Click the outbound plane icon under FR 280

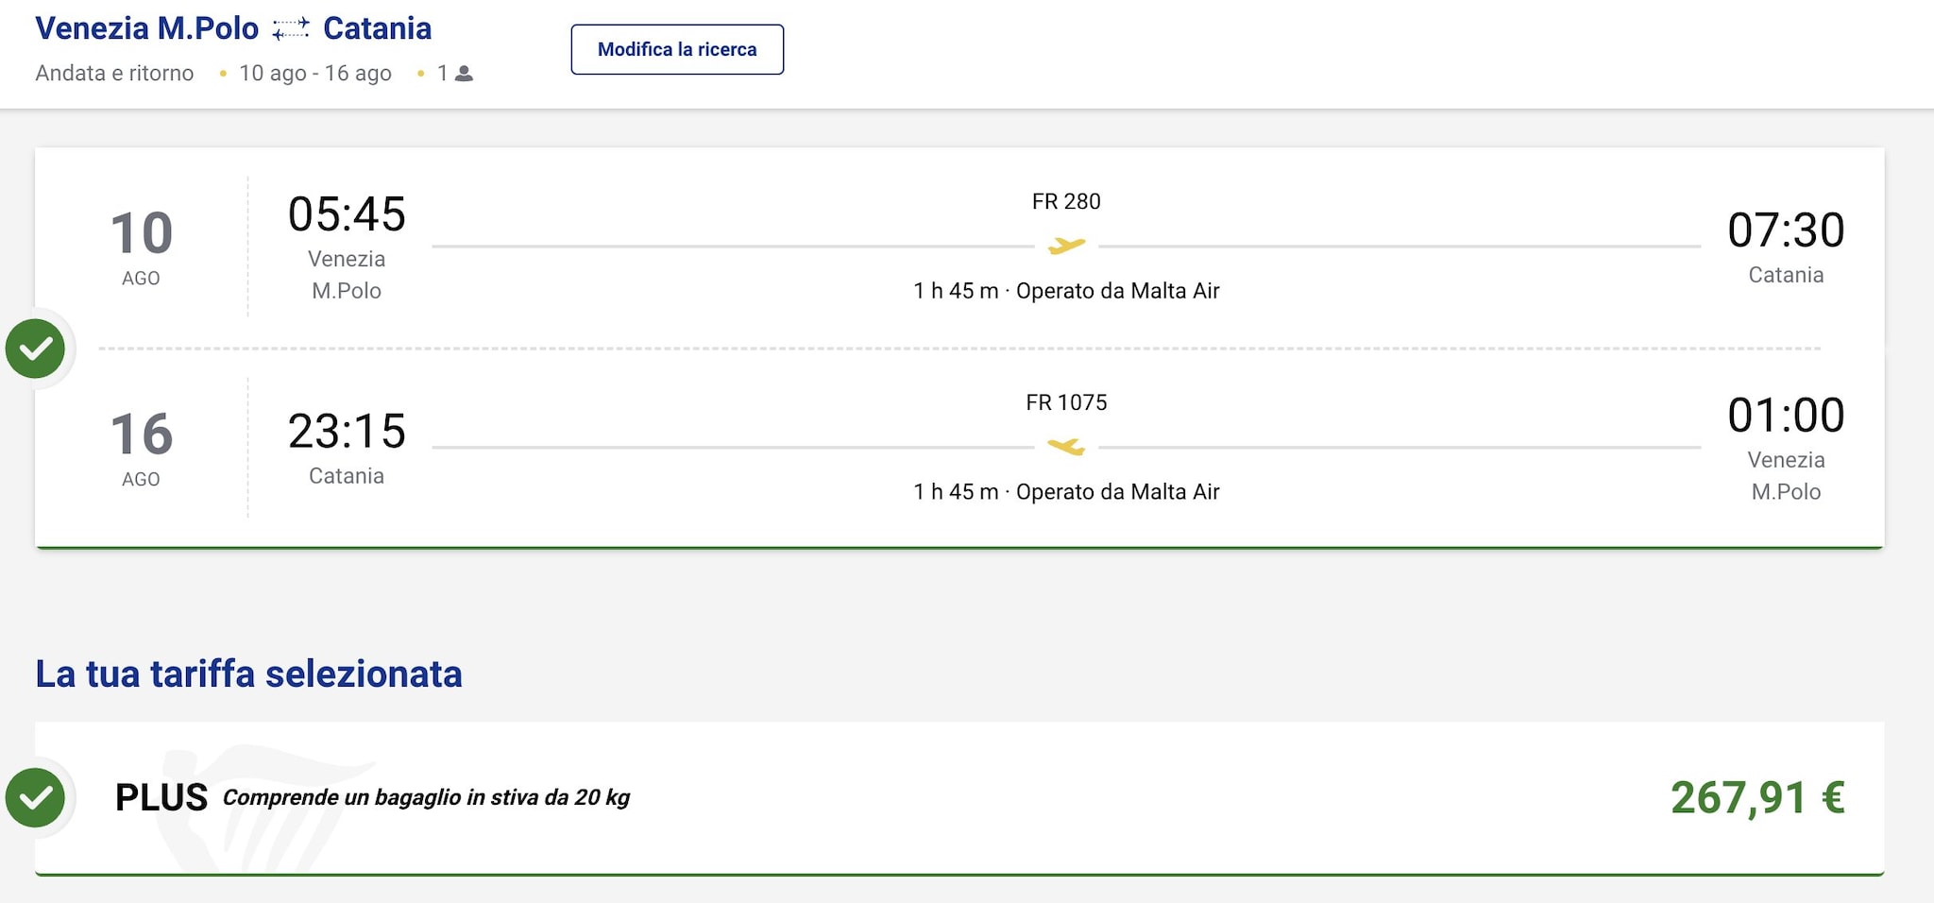(1066, 246)
